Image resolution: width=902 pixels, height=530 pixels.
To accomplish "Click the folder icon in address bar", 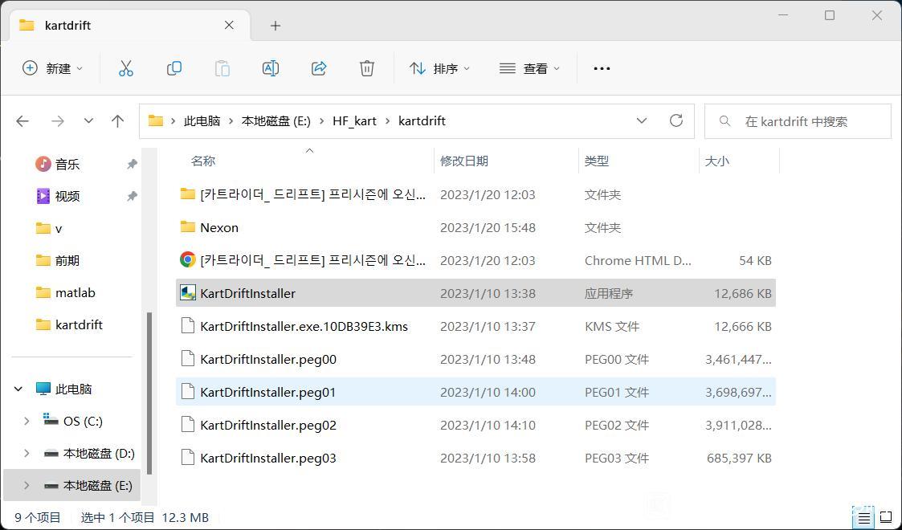I will 155,120.
